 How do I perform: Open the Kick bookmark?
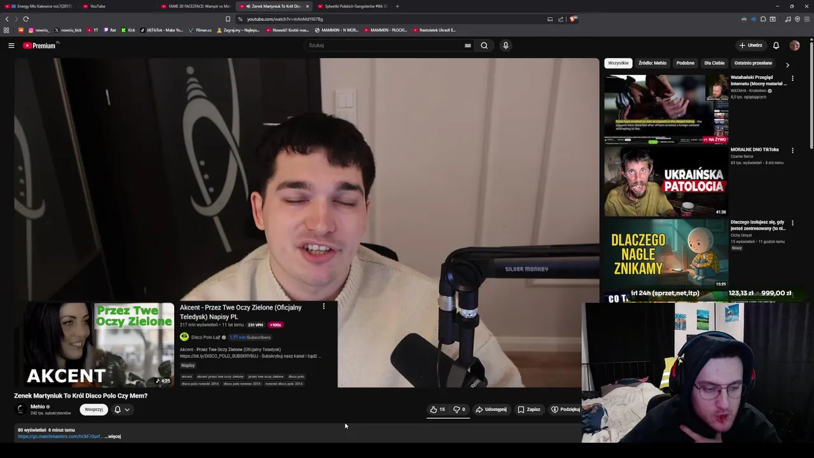coord(128,30)
